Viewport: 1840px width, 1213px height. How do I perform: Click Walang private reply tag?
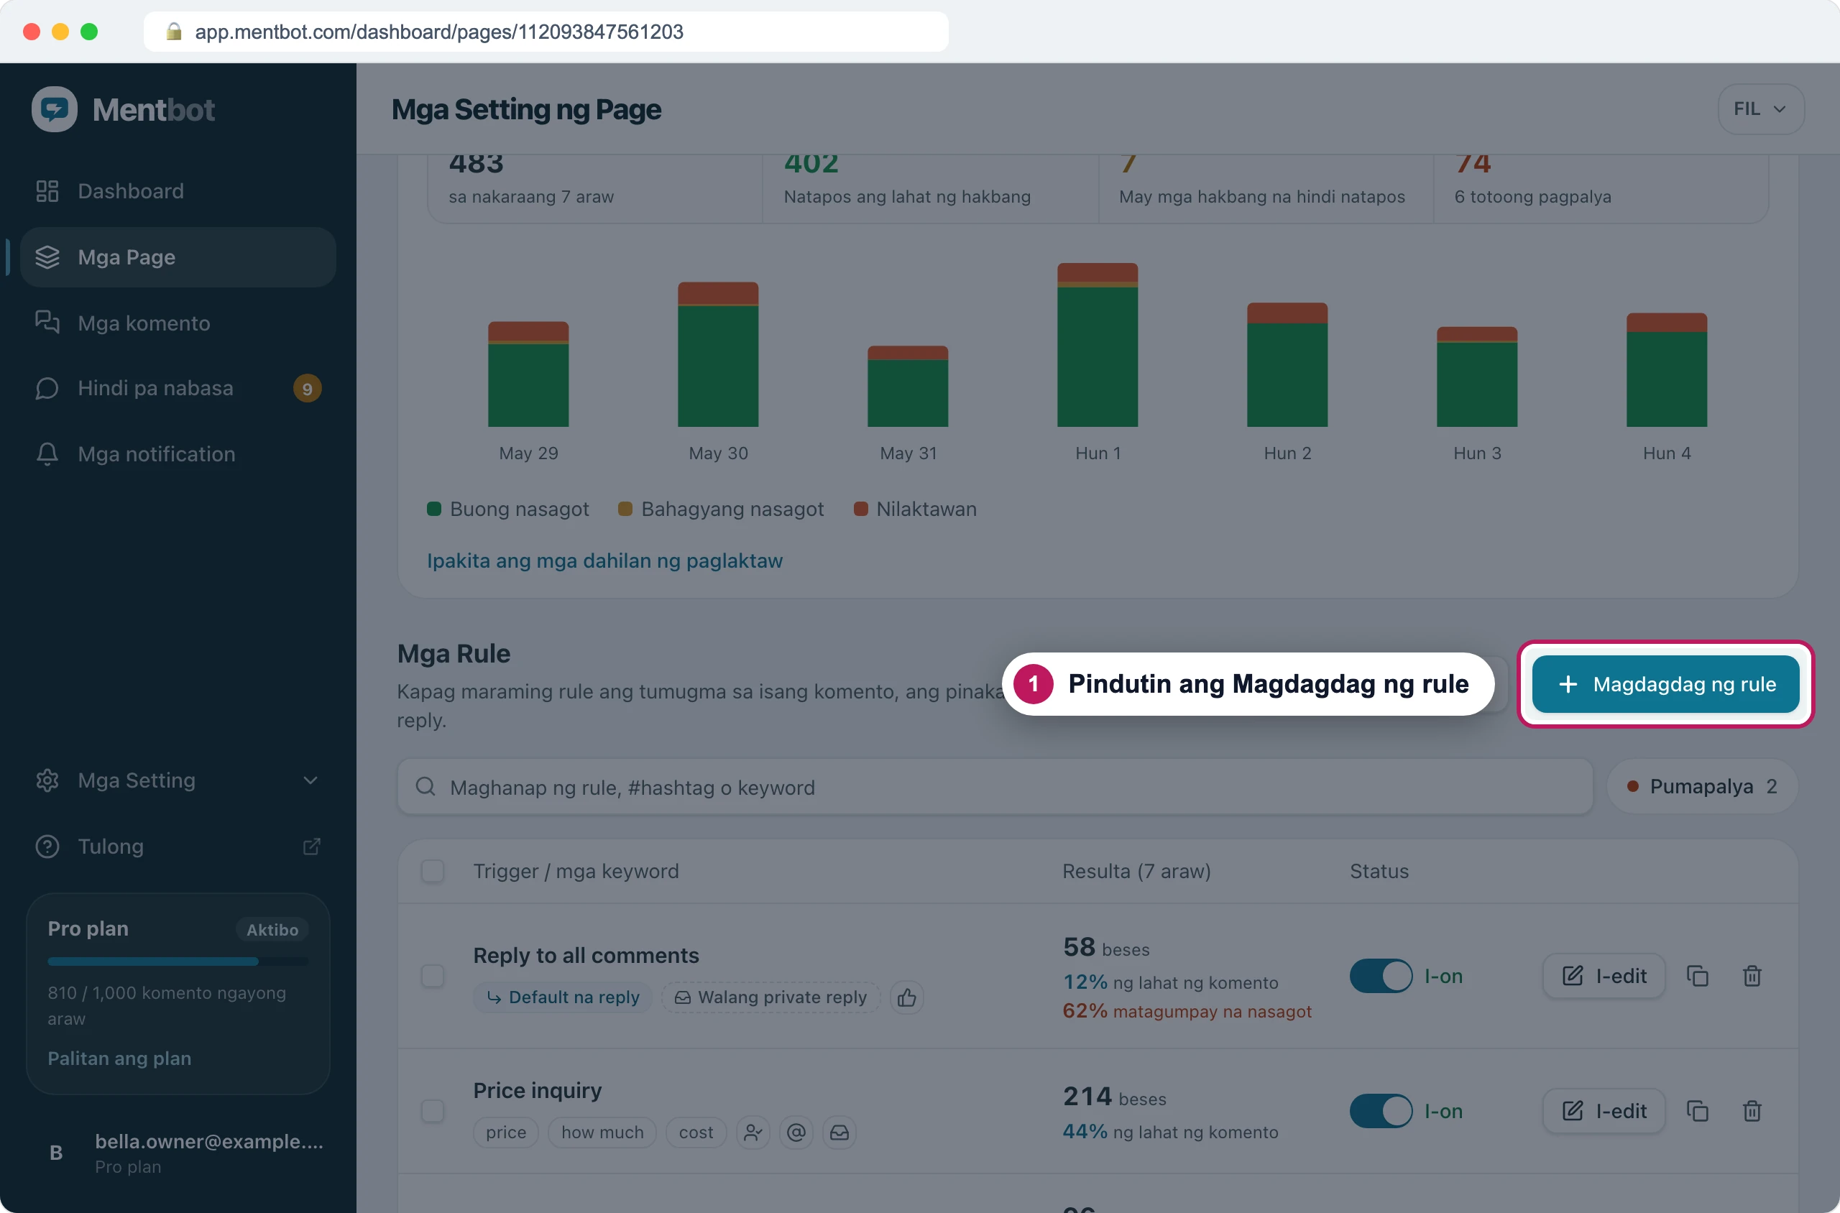[770, 997]
